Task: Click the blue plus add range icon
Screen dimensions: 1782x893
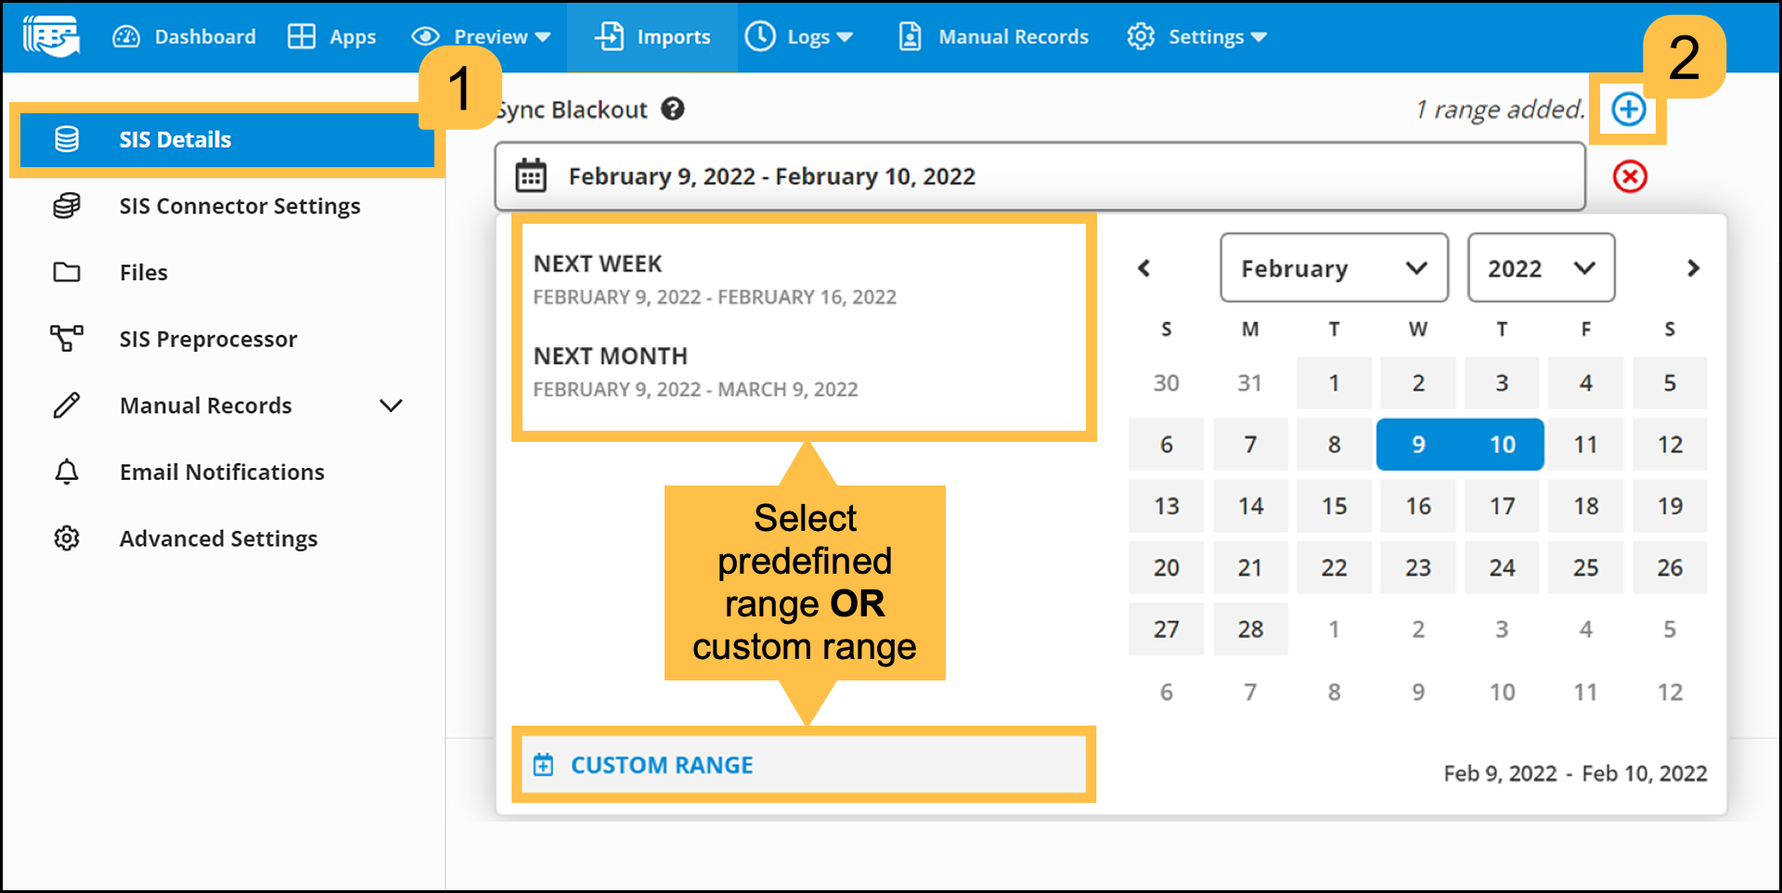Action: tap(1628, 110)
